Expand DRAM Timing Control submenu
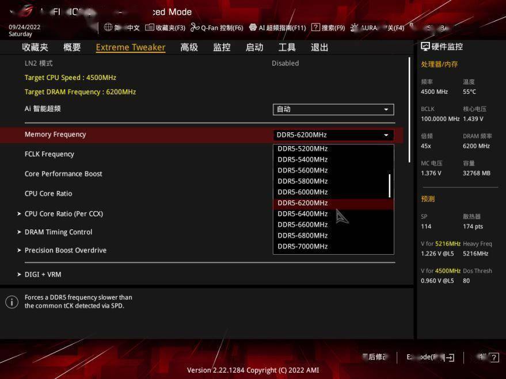The height and width of the screenshot is (379, 506). click(x=58, y=232)
